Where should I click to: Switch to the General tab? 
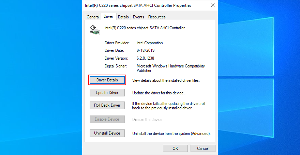pos(93,17)
